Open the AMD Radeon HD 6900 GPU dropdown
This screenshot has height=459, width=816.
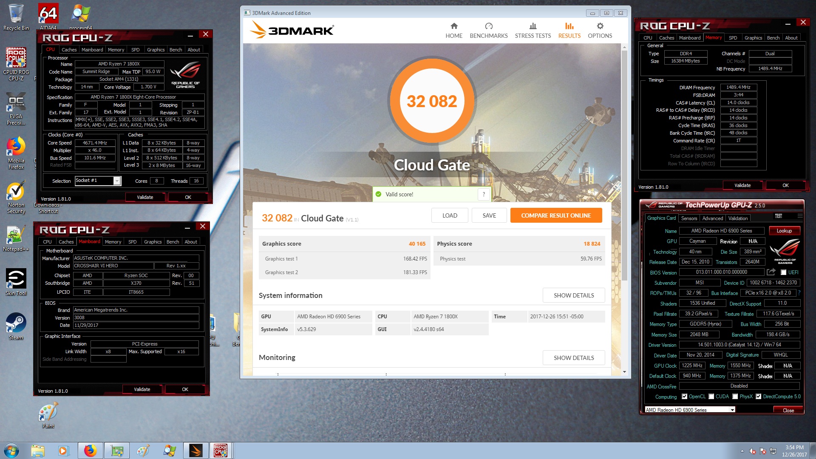click(732, 410)
